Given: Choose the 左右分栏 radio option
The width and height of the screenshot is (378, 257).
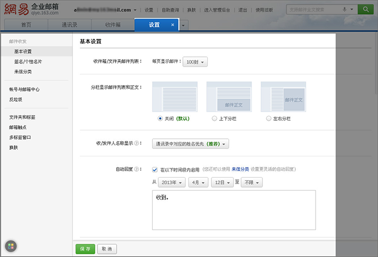Looking at the screenshot, I should [x=268, y=118].
